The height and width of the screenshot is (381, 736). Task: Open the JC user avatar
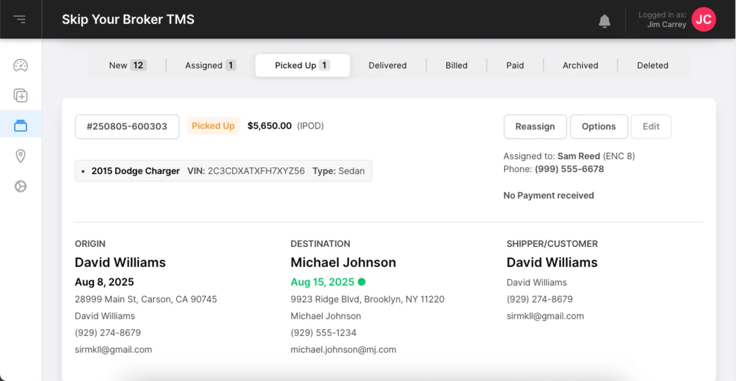(703, 19)
